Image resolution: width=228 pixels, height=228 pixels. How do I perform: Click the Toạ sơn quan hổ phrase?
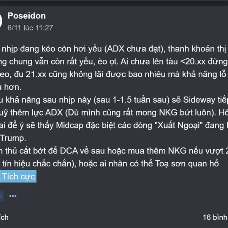(x=187, y=163)
